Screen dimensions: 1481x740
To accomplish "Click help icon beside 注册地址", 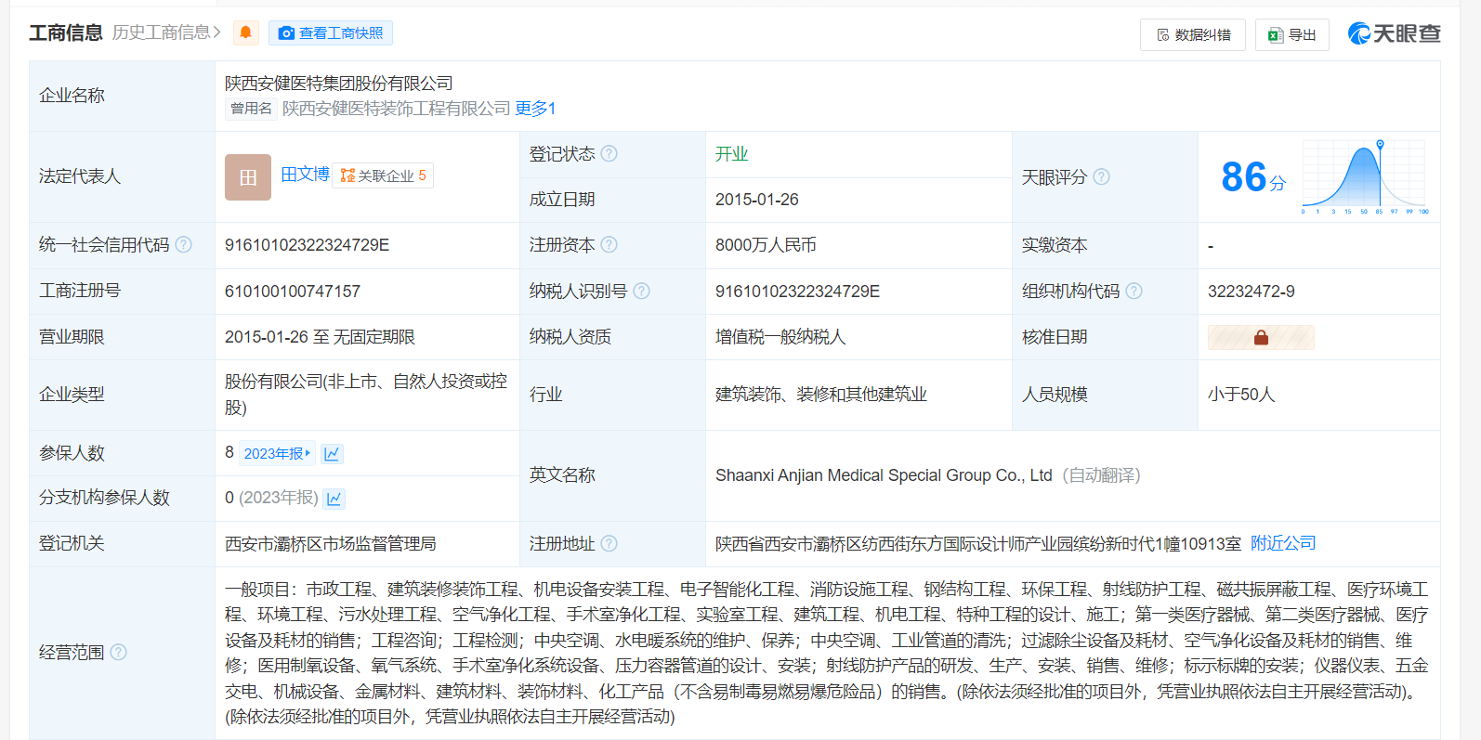I will 609,543.
